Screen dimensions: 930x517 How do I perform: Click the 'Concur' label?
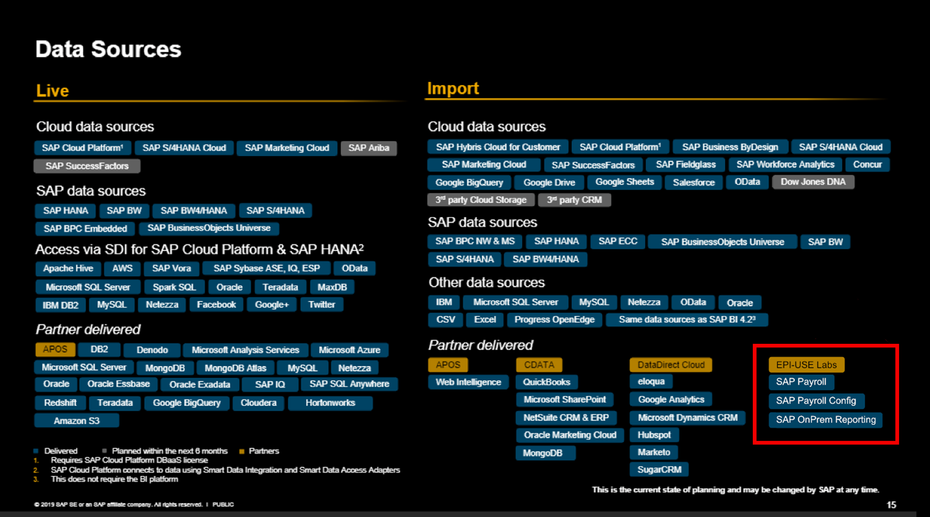[867, 165]
